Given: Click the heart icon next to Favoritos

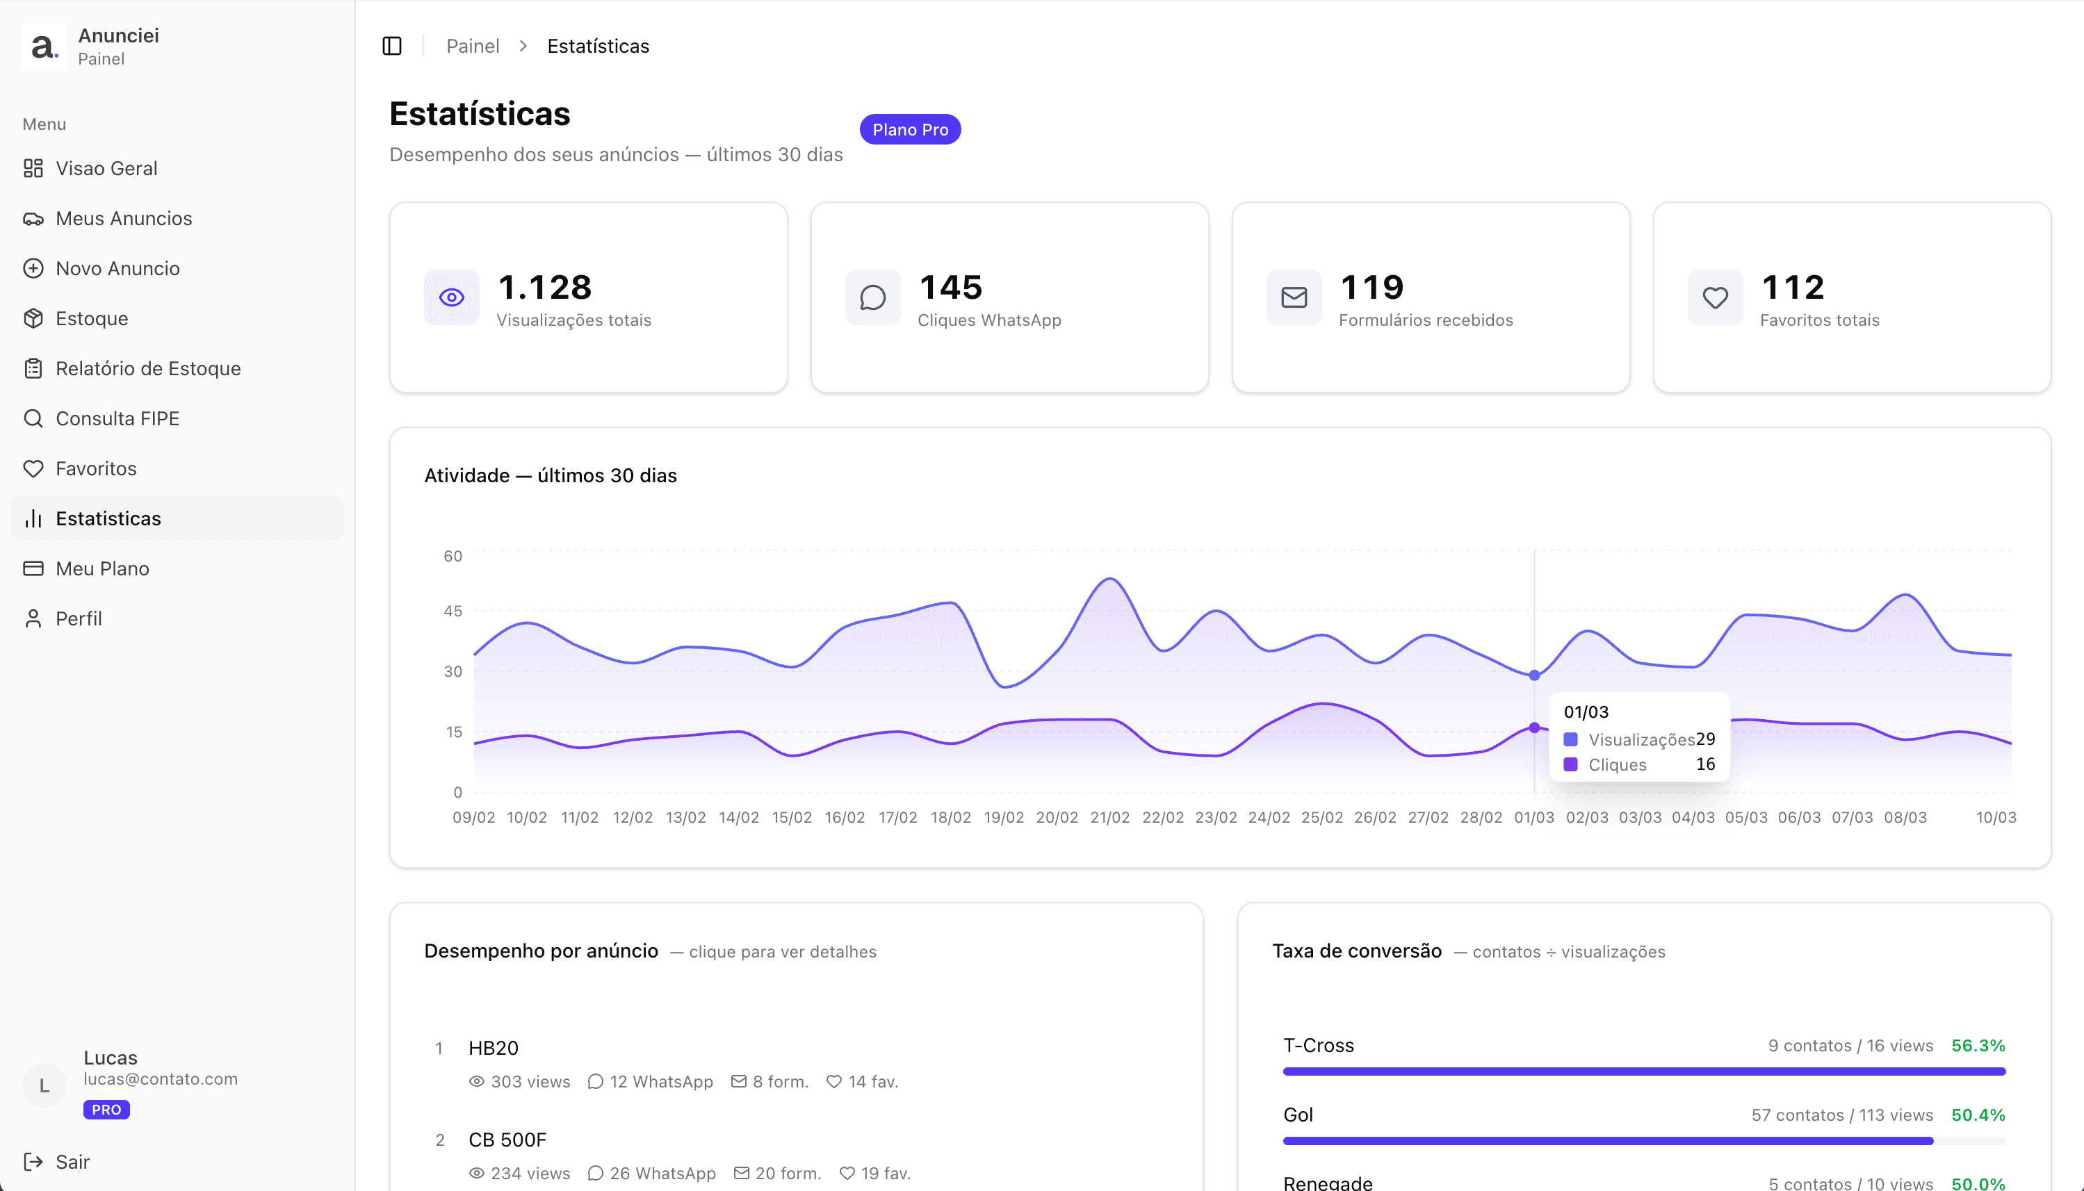Looking at the screenshot, I should [33, 468].
